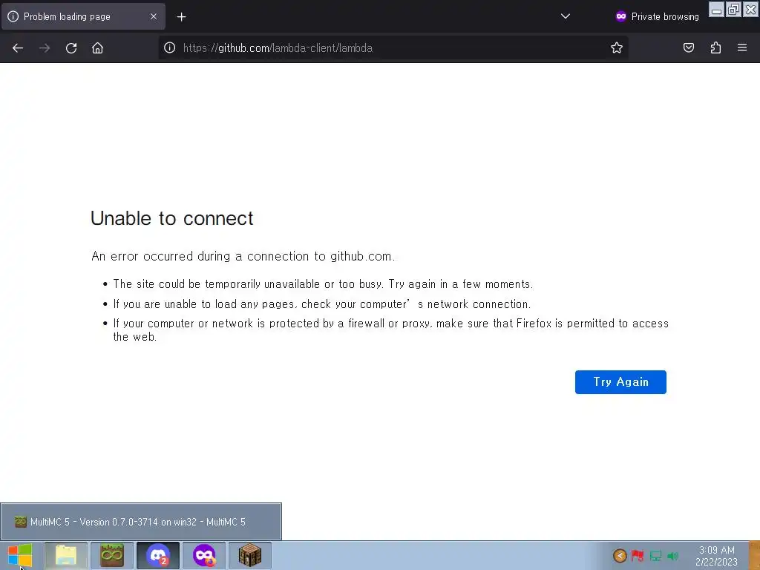Go back to the previous page
The width and height of the screenshot is (760, 570).
pyautogui.click(x=18, y=48)
